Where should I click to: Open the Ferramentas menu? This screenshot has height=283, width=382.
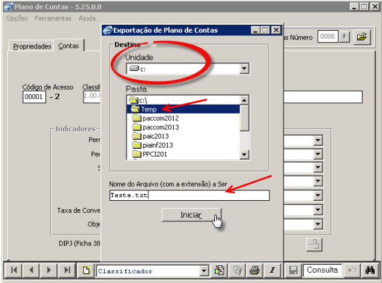pos(53,18)
